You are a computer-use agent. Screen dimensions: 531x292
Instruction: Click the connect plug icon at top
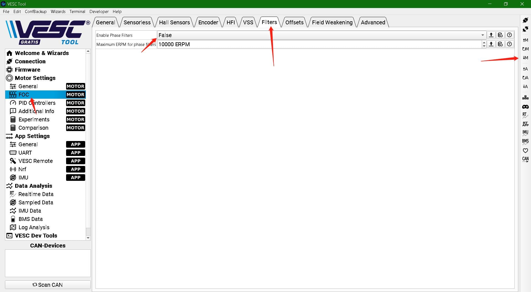[525, 20]
